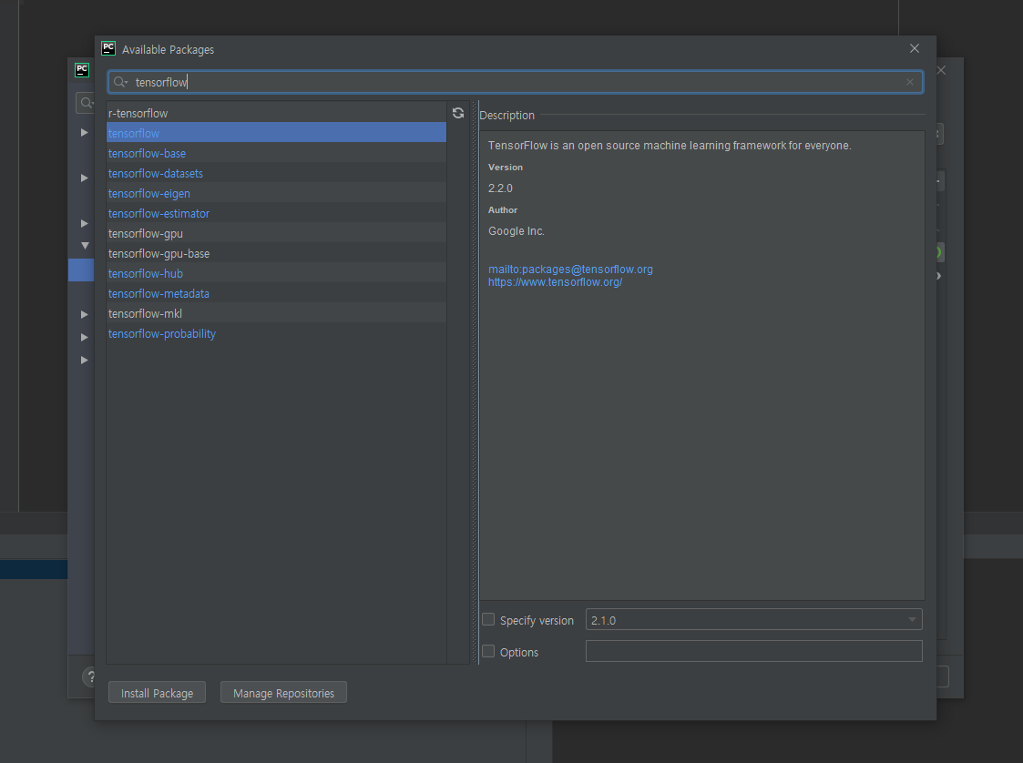The width and height of the screenshot is (1023, 763).
Task: Click the PyCharm logo of the Settings window behind
Action: click(82, 70)
